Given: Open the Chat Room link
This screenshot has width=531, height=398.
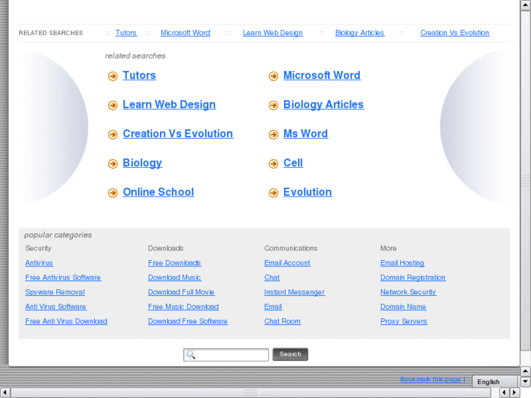Looking at the screenshot, I should (x=283, y=321).
